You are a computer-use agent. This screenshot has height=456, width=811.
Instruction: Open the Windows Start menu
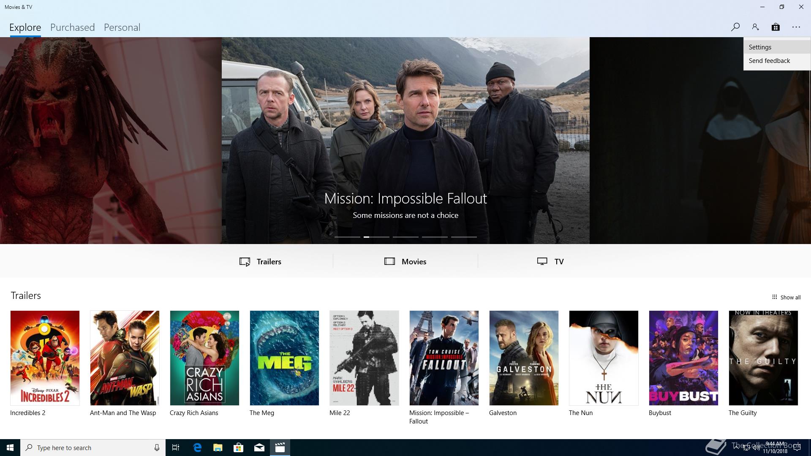pyautogui.click(x=10, y=448)
